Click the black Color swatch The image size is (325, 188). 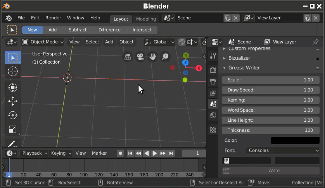click(295, 141)
